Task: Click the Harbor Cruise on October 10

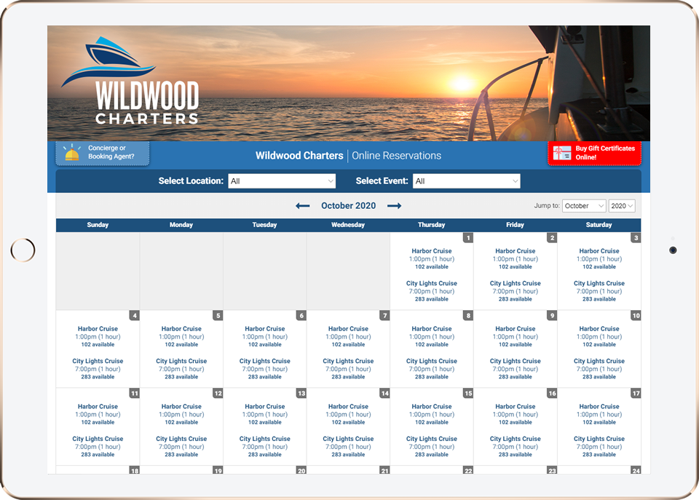Action: (599, 328)
